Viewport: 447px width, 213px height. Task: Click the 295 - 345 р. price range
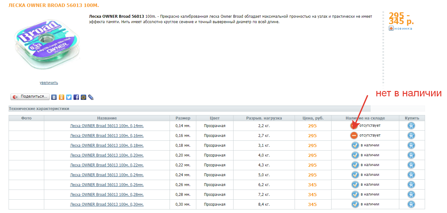(401, 19)
